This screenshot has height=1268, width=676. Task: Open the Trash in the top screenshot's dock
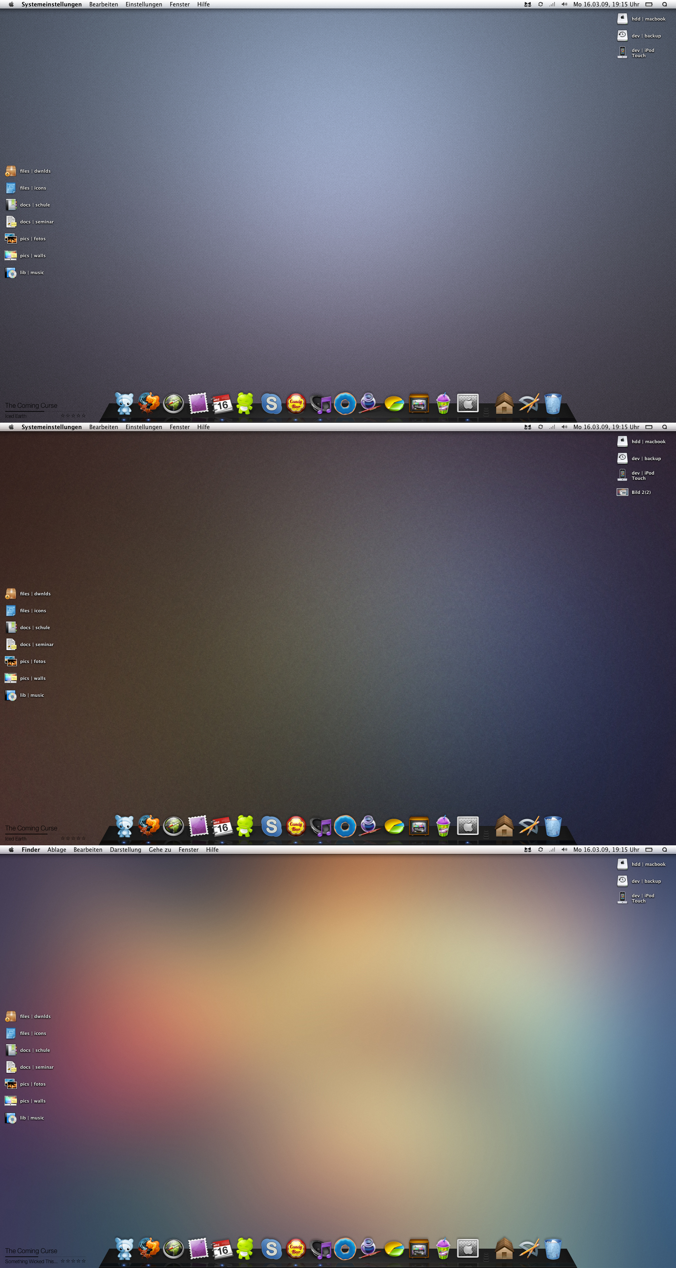click(553, 404)
